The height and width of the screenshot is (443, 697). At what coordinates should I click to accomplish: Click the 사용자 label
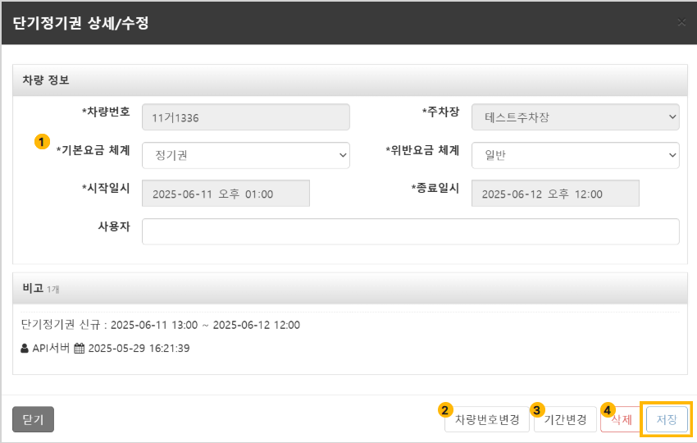tap(114, 226)
